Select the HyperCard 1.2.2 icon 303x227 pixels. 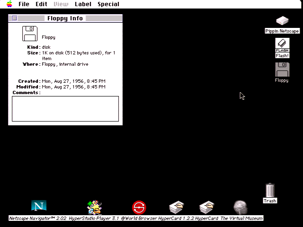pos(177,207)
